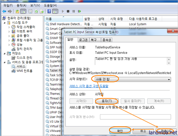Open the 동작(A) menu

pyautogui.click(x=21, y=5)
